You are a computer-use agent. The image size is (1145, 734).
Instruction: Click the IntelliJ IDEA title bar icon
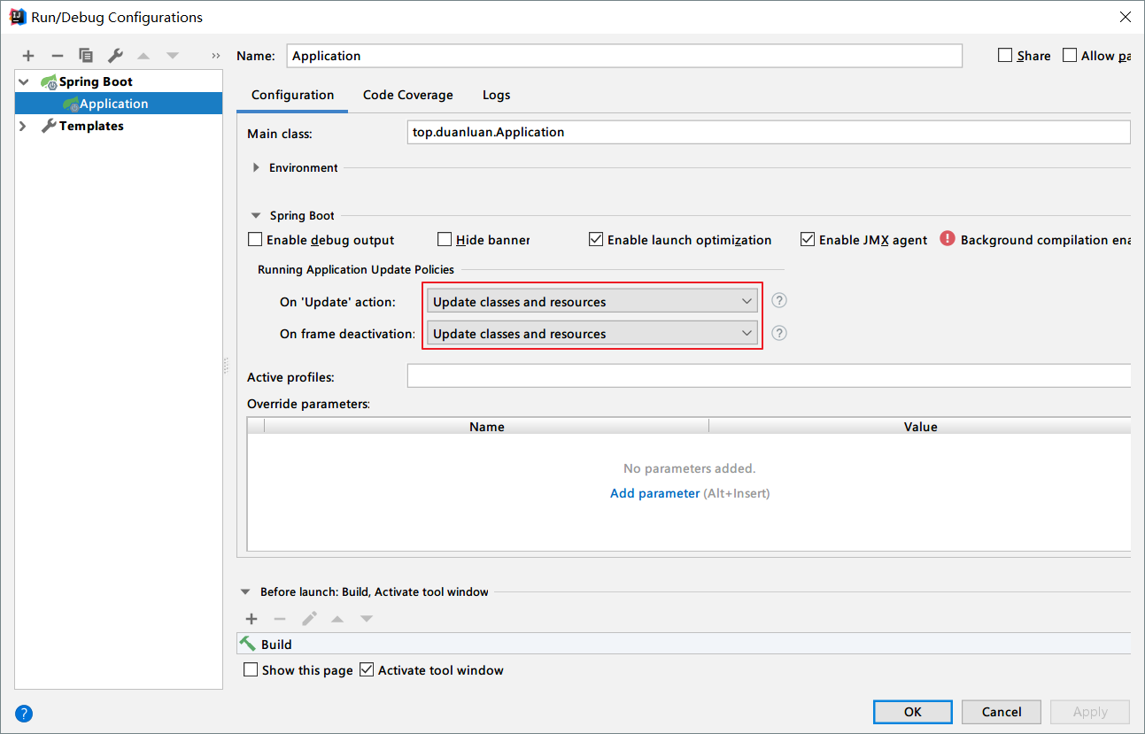point(18,17)
